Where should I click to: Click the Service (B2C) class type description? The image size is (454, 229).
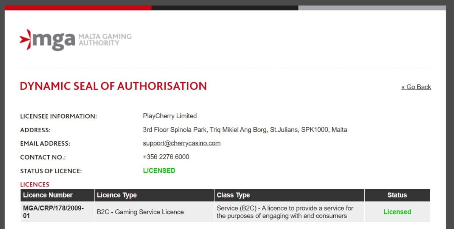[289, 212]
